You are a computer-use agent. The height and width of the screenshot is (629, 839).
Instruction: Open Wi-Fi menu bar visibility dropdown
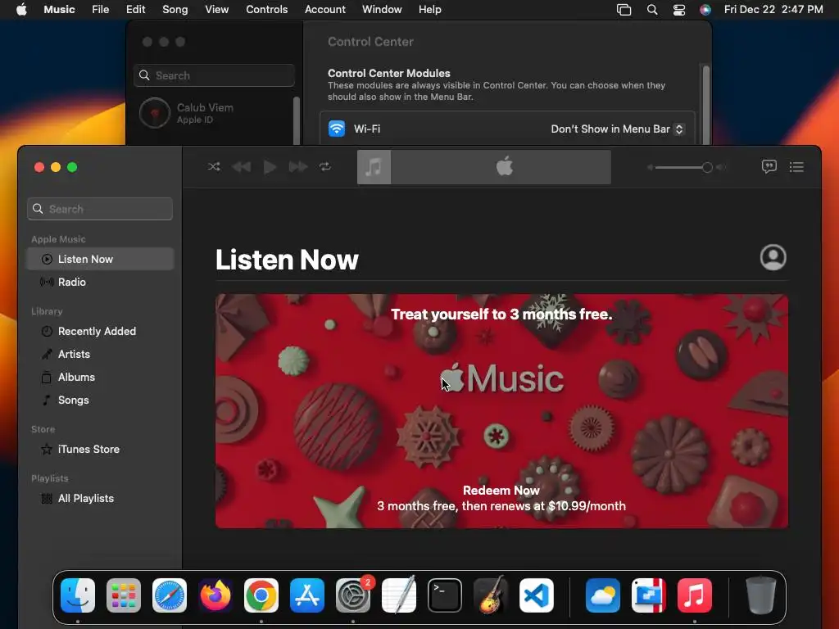click(x=618, y=129)
